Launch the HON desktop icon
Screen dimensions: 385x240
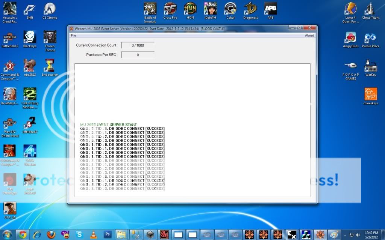click(190, 9)
